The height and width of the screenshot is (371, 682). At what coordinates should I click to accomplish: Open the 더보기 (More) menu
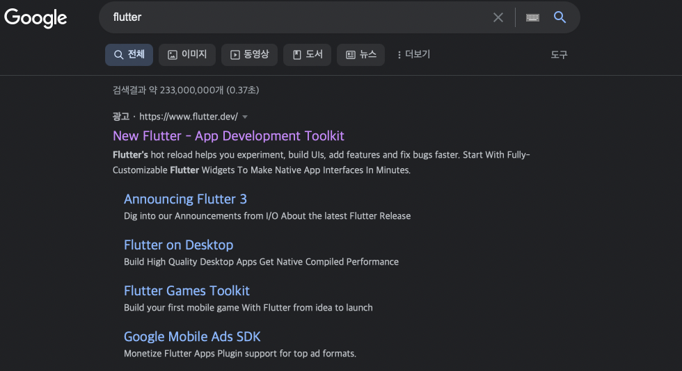pos(413,54)
